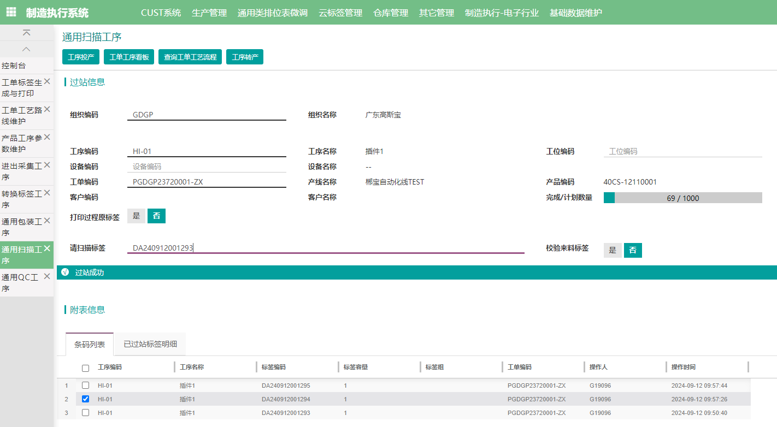The height and width of the screenshot is (427, 777).
Task: Click the 设备编码 input field
Action: 207,167
